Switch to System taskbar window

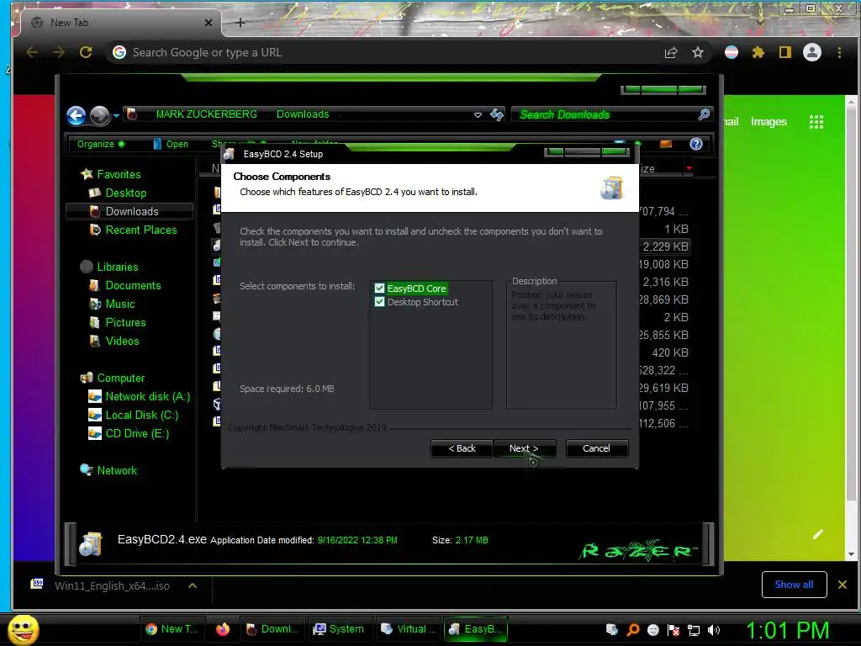tap(338, 629)
